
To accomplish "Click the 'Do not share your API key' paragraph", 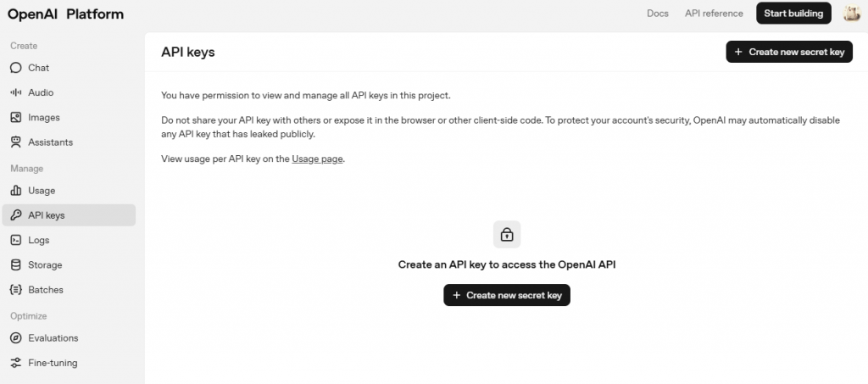I will click(500, 126).
